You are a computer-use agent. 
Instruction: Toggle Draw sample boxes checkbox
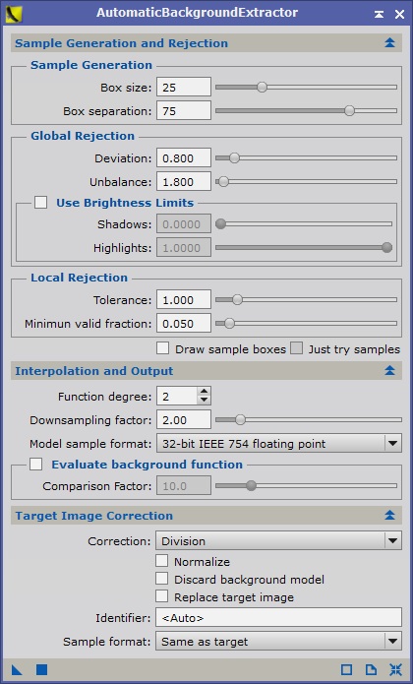(x=162, y=348)
